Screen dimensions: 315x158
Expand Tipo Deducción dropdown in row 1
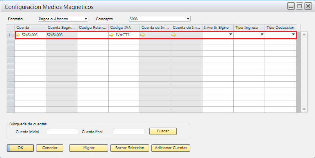click(x=293, y=35)
